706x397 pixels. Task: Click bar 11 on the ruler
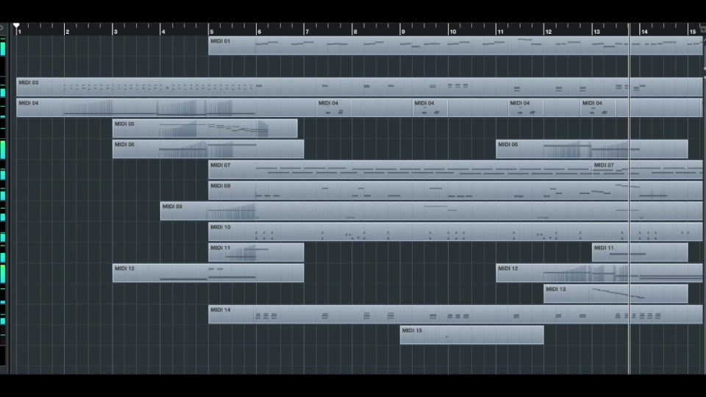click(500, 32)
